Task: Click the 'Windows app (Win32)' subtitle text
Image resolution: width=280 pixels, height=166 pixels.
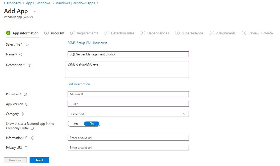Action: tap(18, 17)
